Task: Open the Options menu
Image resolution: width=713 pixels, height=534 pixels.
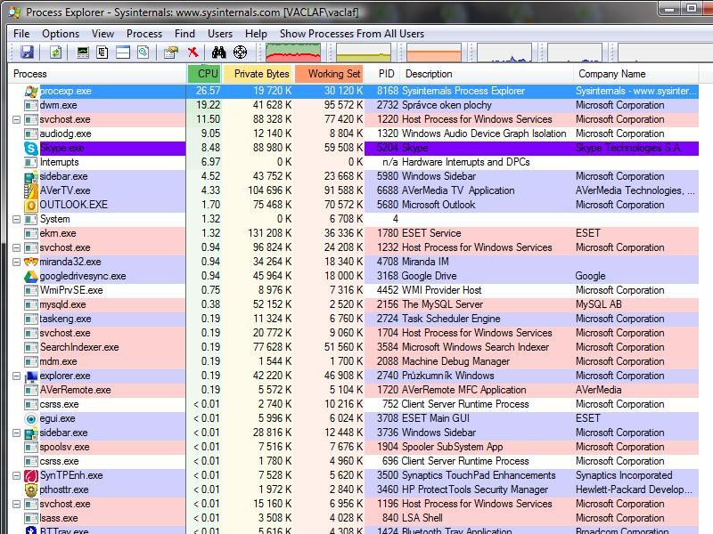Action: pyautogui.click(x=61, y=34)
